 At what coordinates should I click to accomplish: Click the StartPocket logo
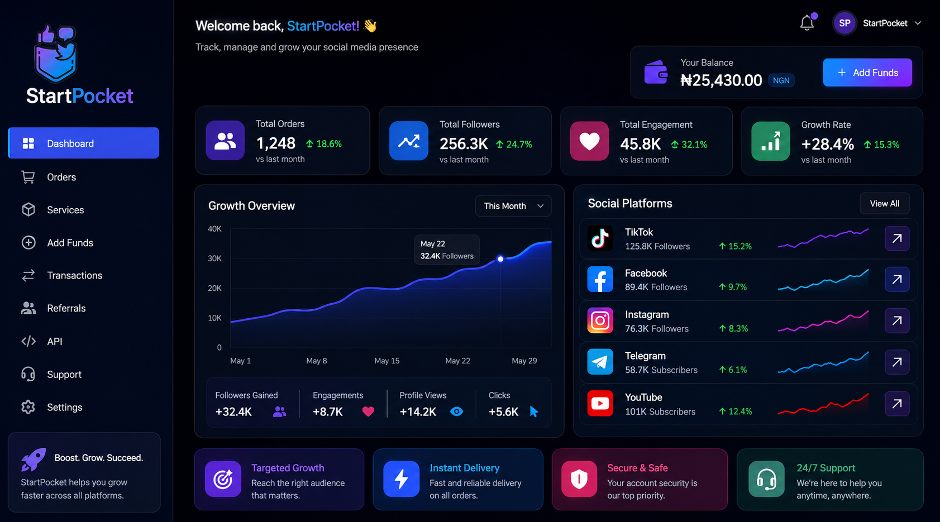[79, 65]
